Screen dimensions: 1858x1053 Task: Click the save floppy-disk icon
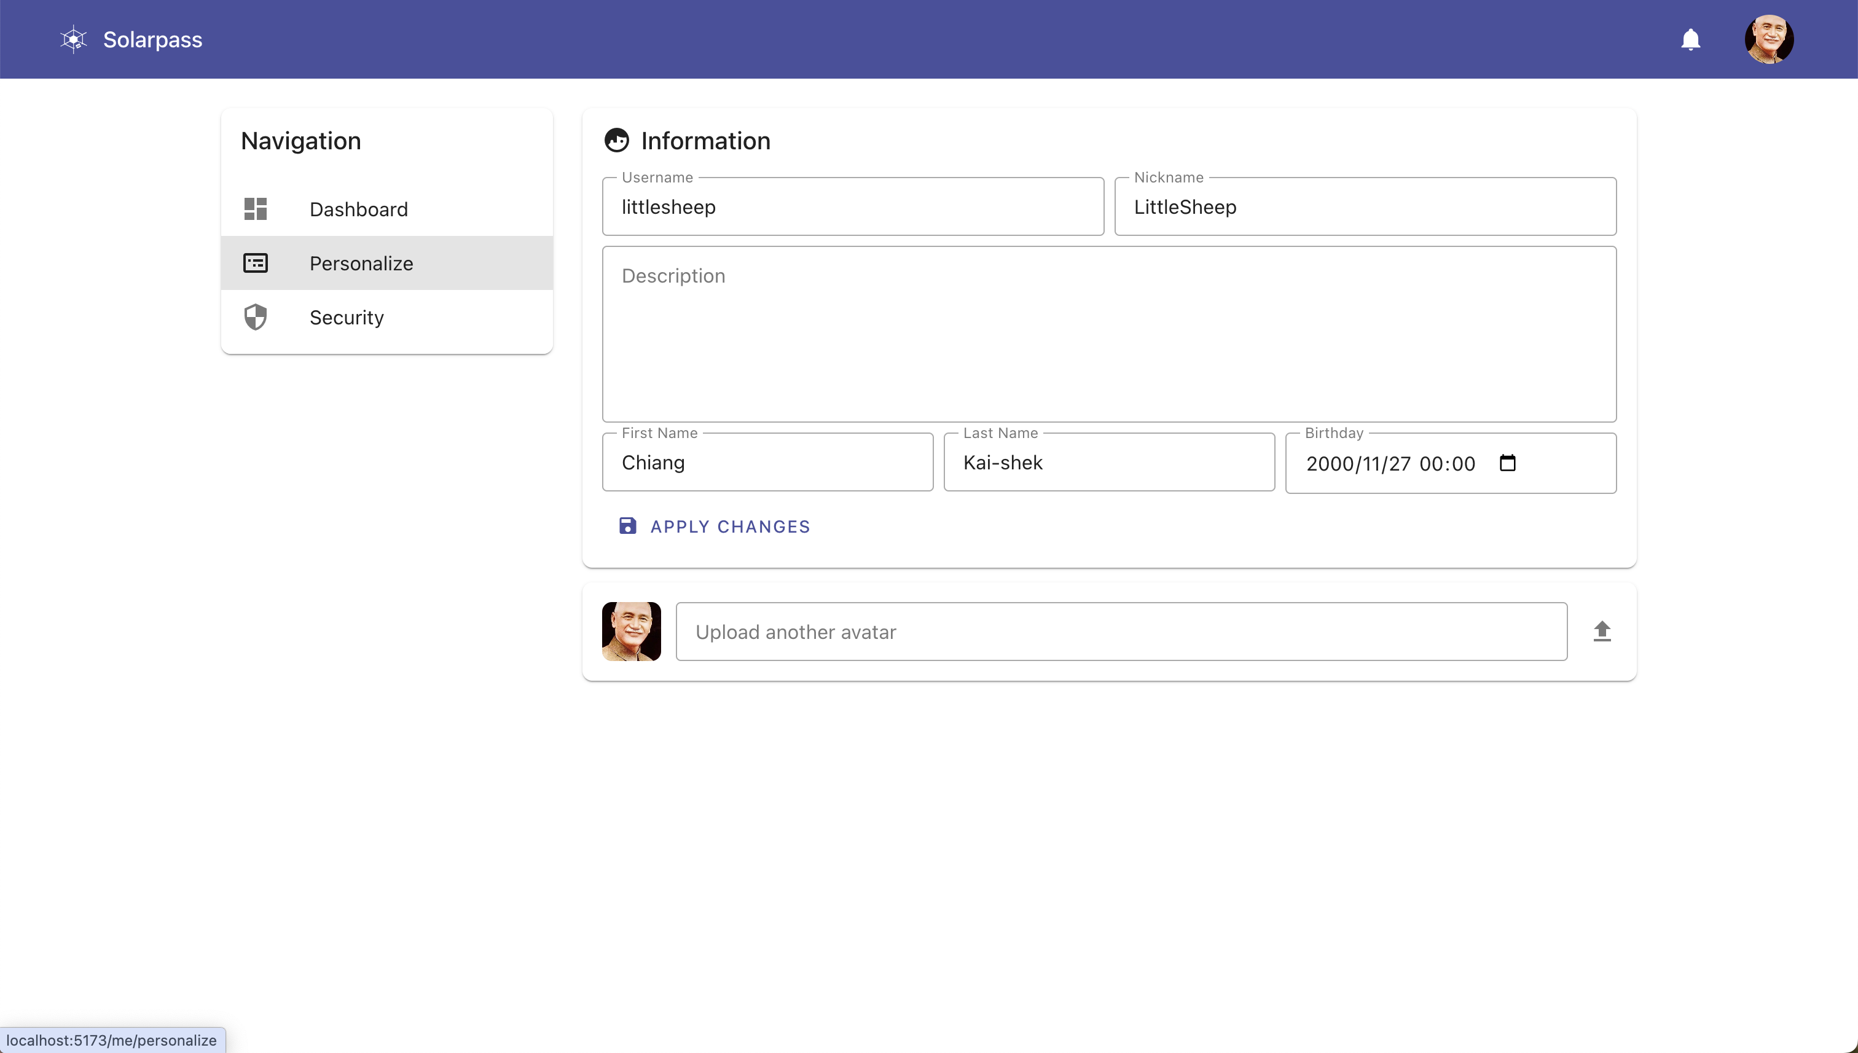click(627, 526)
